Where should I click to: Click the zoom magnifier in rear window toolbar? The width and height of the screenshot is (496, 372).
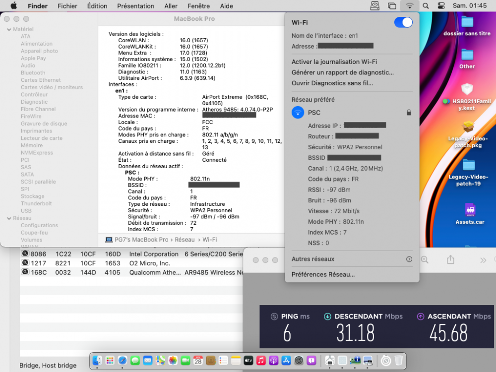click(x=425, y=260)
